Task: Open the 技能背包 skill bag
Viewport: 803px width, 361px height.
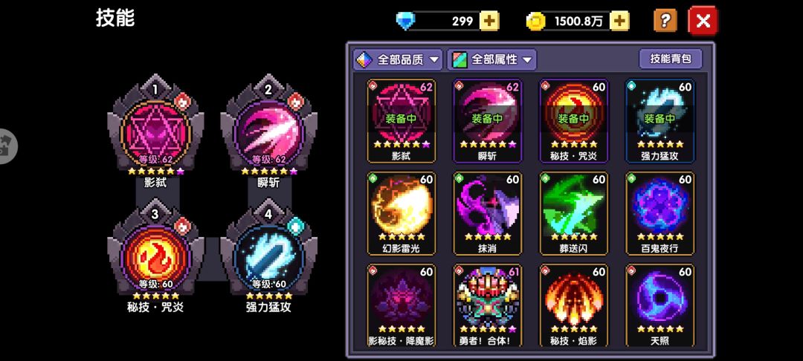Action: pos(671,59)
